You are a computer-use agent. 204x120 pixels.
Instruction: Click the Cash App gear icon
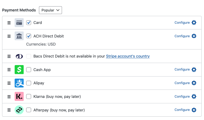194,70
